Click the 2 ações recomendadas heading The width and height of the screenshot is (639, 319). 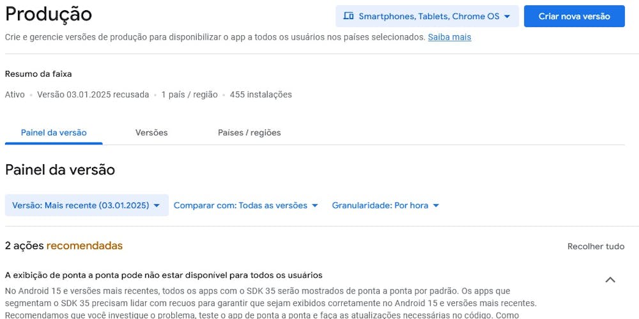[63, 245]
